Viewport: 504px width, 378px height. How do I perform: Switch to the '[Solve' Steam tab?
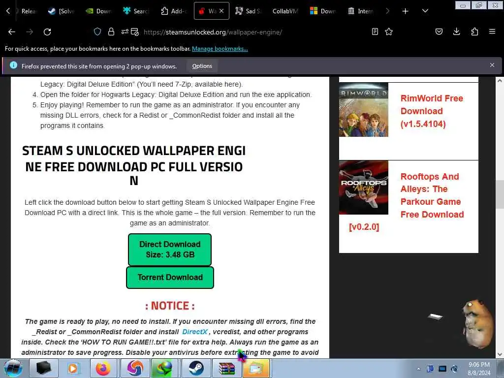pyautogui.click(x=62, y=11)
